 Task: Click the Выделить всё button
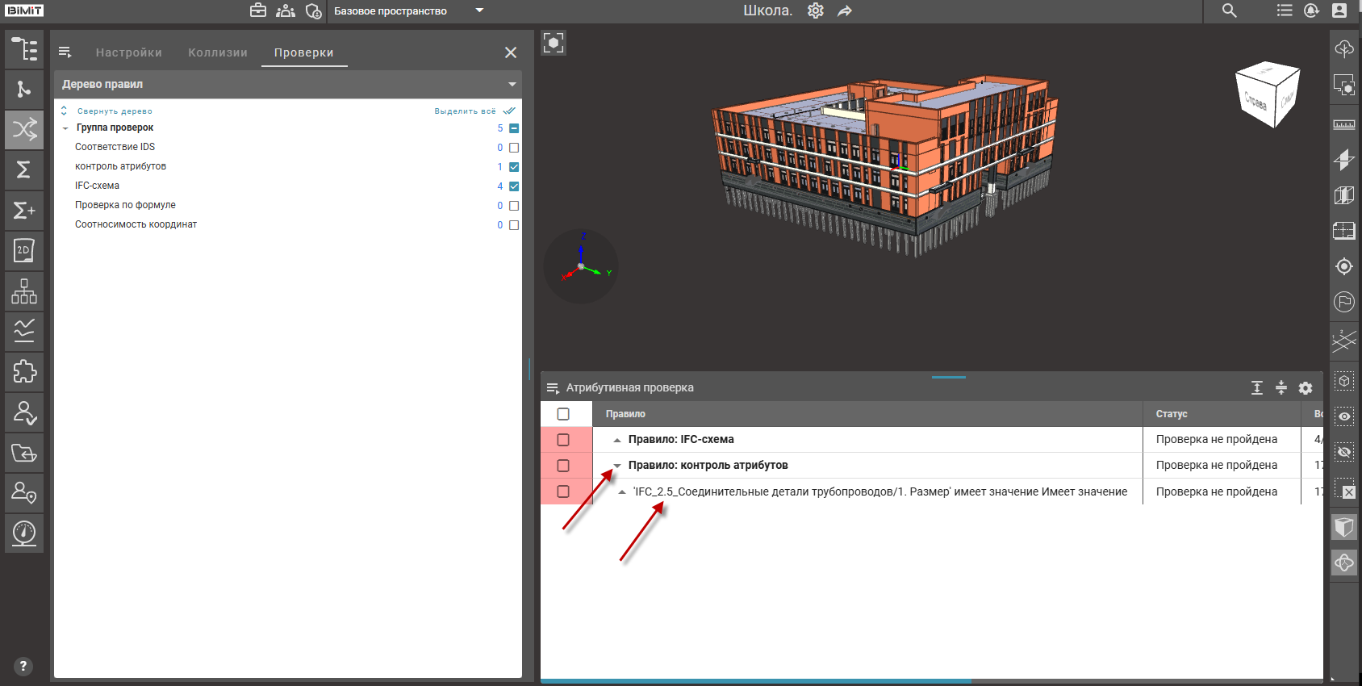[x=466, y=111]
